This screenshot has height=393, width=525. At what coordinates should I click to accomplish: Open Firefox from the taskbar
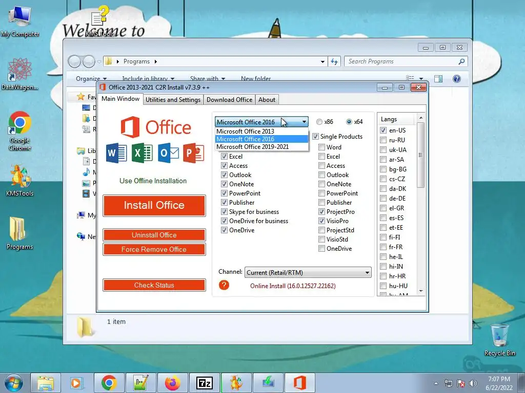tap(172, 383)
